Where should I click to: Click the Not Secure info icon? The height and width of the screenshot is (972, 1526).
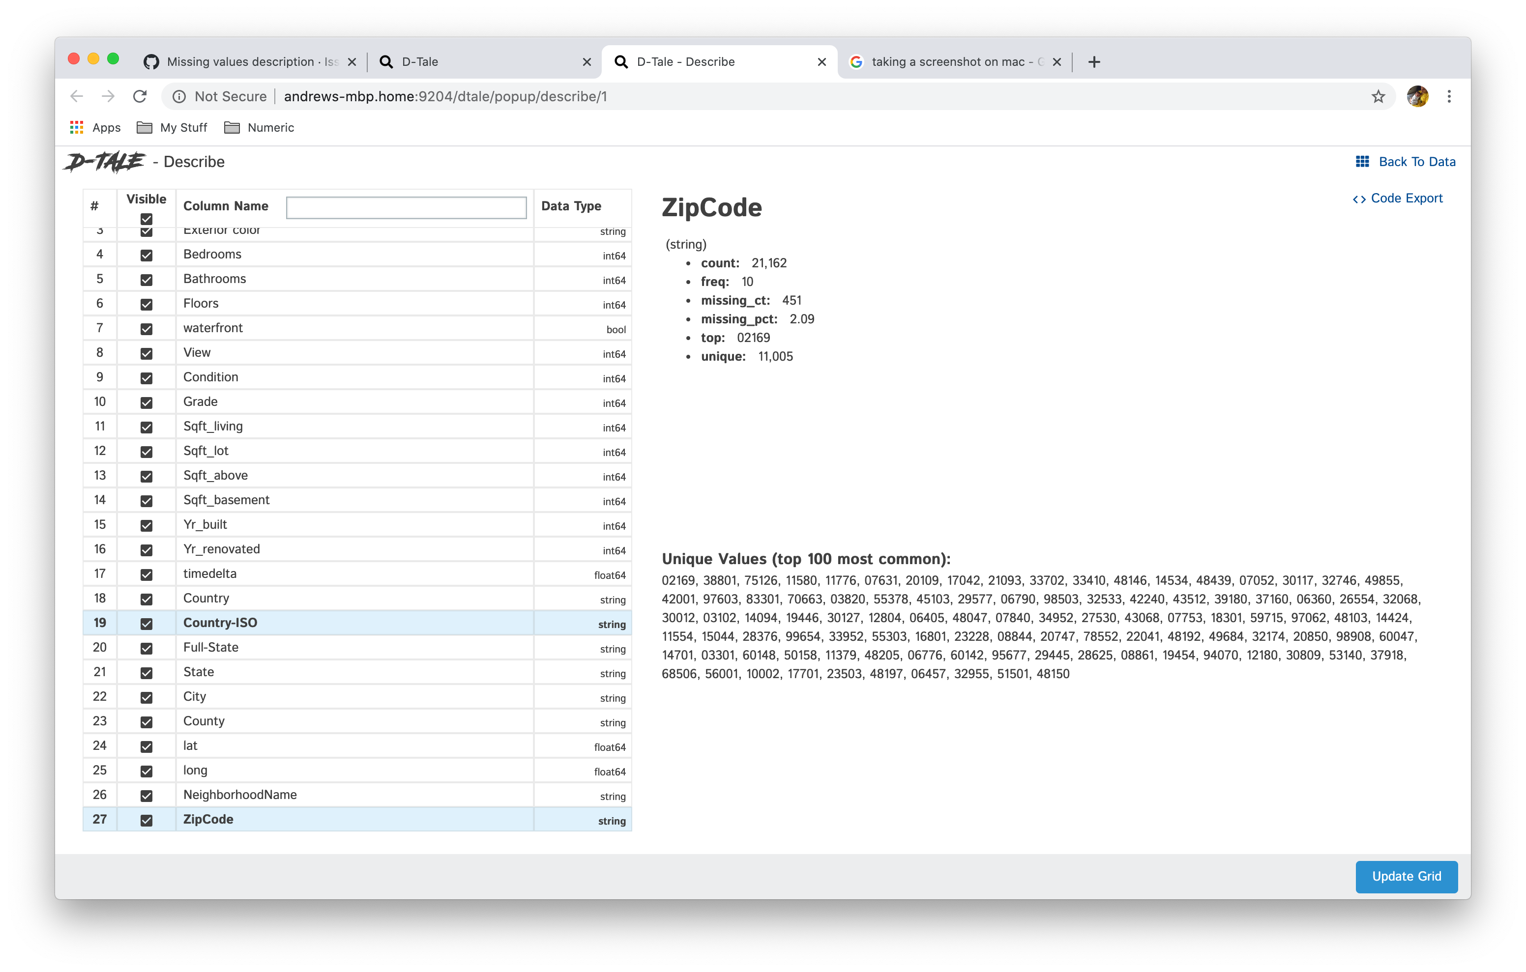pos(179,96)
